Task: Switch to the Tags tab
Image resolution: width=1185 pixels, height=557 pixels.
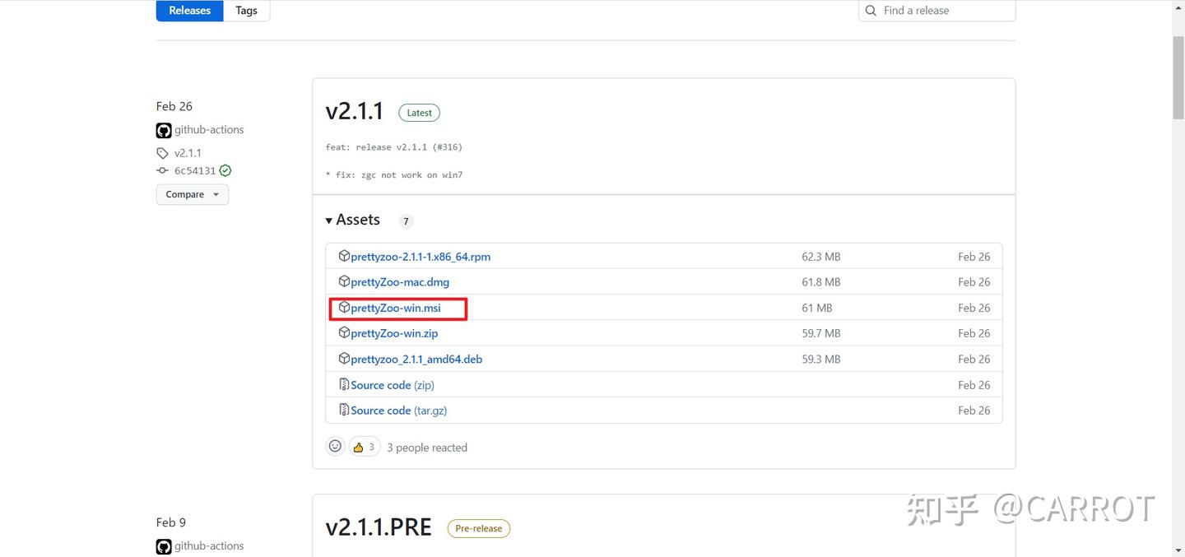Action: 246,11
